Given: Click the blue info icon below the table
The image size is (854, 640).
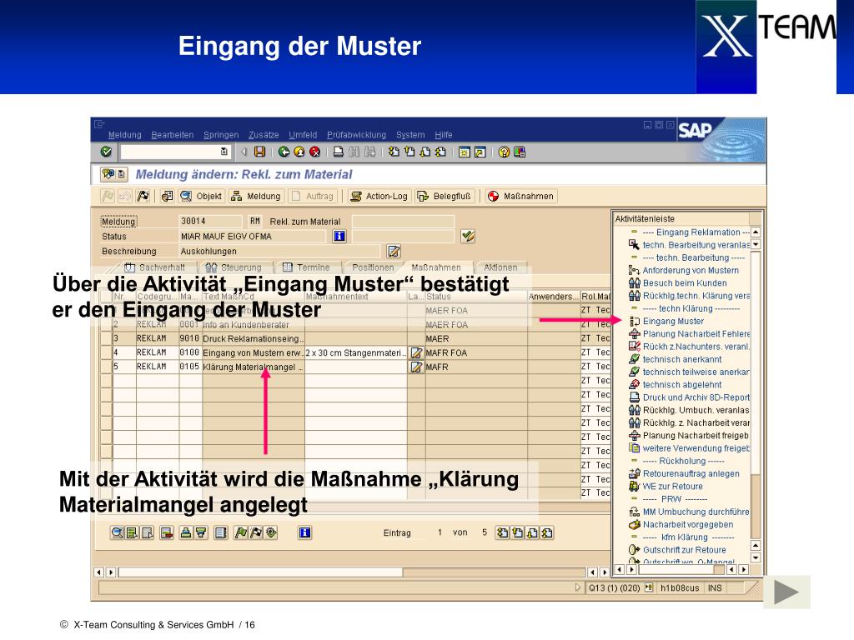Looking at the screenshot, I should point(304,532).
